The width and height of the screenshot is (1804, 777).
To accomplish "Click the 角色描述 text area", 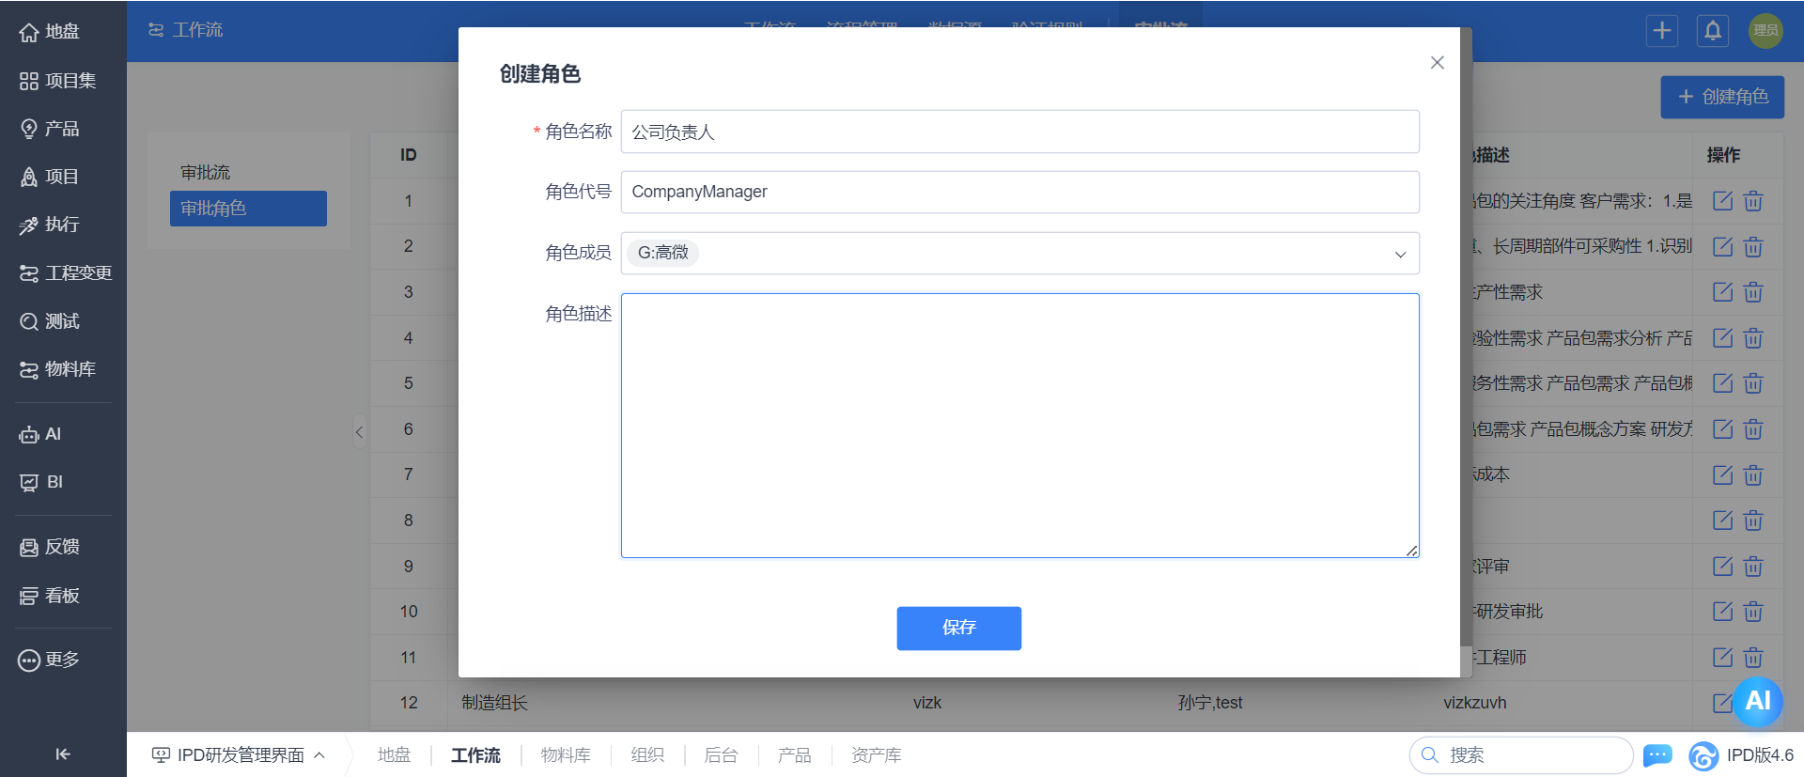I will [1019, 426].
